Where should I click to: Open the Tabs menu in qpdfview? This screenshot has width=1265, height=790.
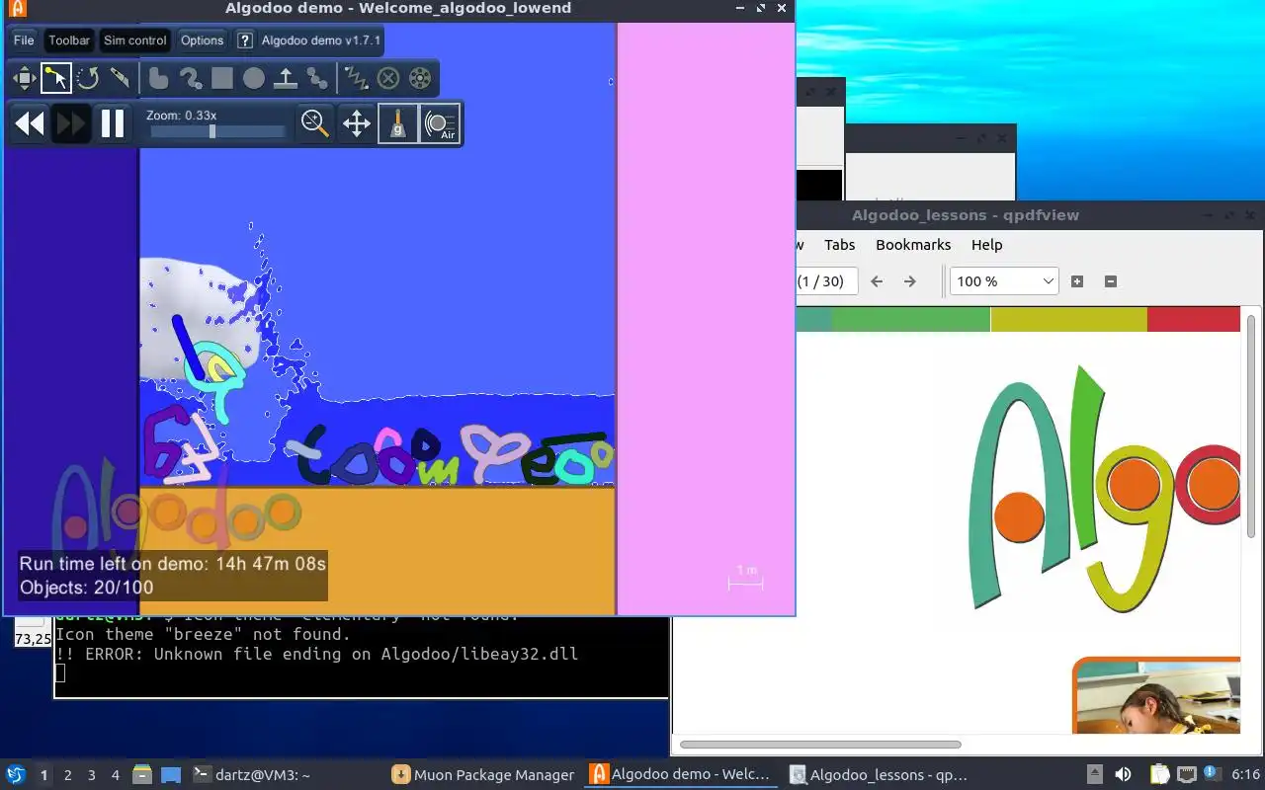point(839,245)
